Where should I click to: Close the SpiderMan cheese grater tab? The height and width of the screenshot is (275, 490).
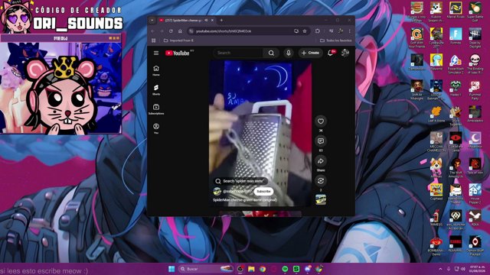tap(213, 21)
